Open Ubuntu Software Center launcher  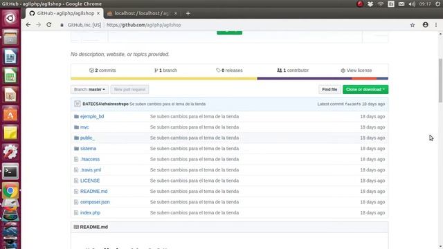tap(10, 114)
